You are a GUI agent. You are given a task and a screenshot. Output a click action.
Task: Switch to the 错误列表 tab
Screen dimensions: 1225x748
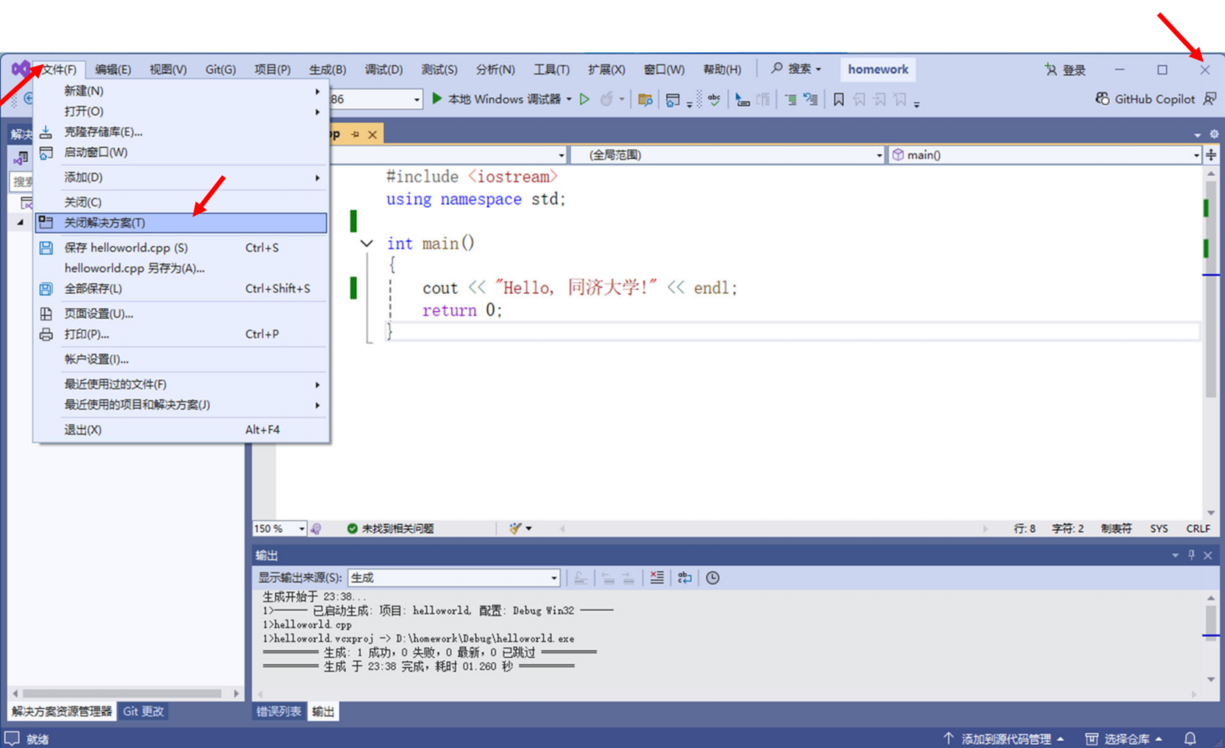[x=279, y=711]
